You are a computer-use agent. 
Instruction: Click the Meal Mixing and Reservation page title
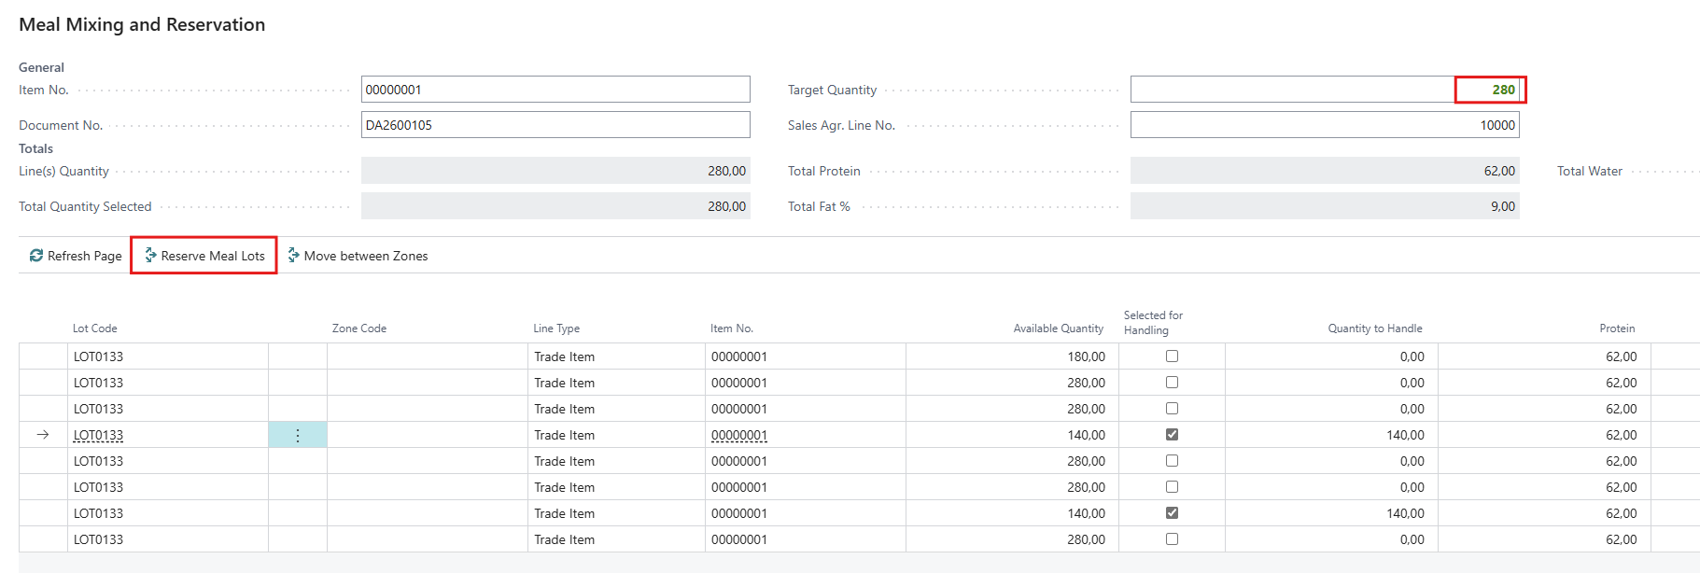tap(142, 24)
